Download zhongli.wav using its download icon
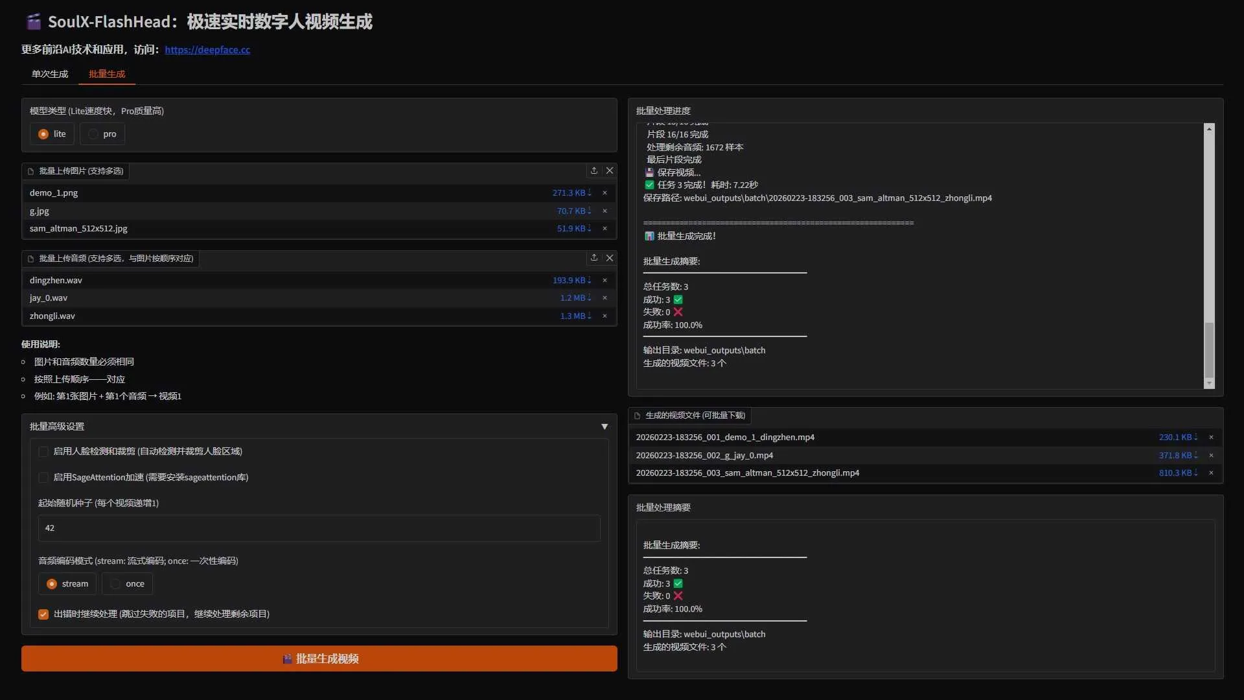This screenshot has width=1244, height=700. point(589,316)
